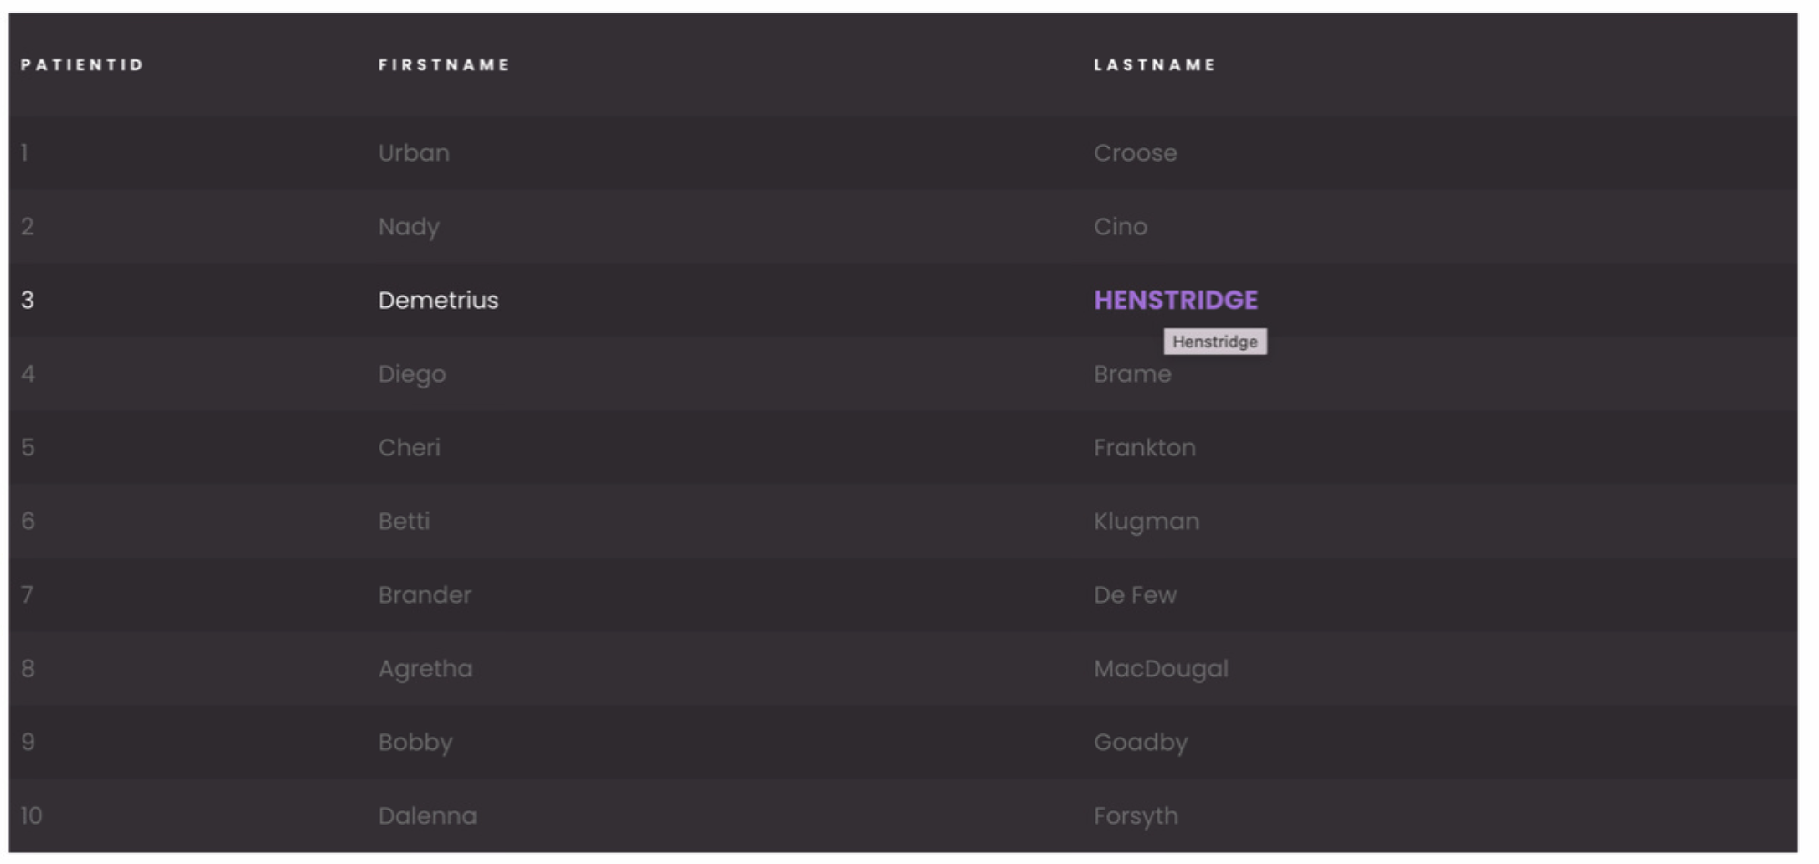
Task: Click the last name Cino
Action: [1120, 226]
